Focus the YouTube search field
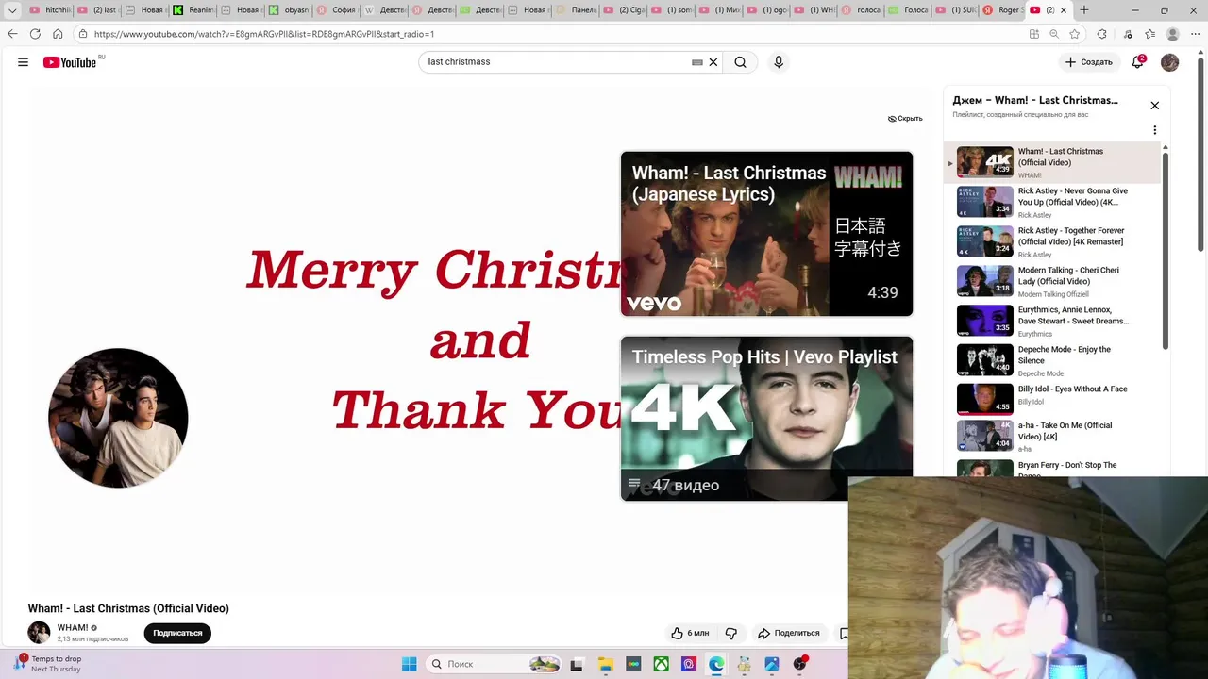Viewport: 1208px width, 679px height. coord(557,62)
